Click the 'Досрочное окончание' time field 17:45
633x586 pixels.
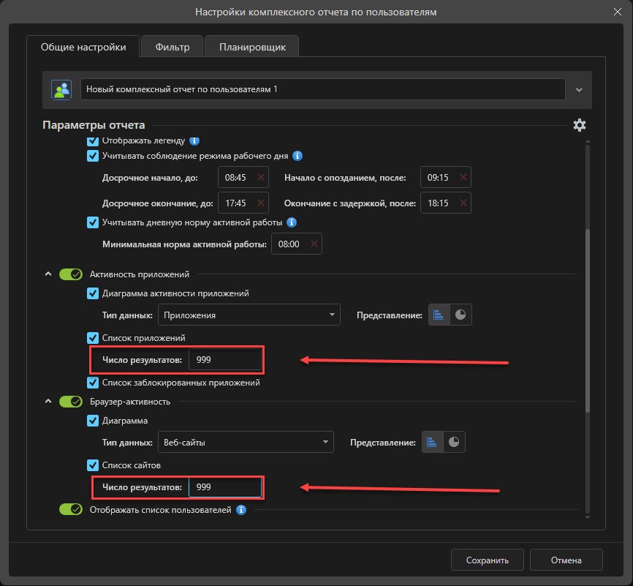pos(243,203)
